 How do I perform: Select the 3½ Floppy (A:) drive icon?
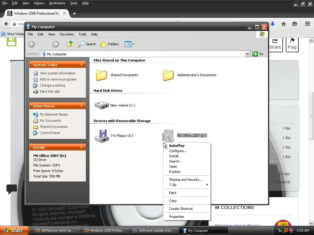point(101,136)
